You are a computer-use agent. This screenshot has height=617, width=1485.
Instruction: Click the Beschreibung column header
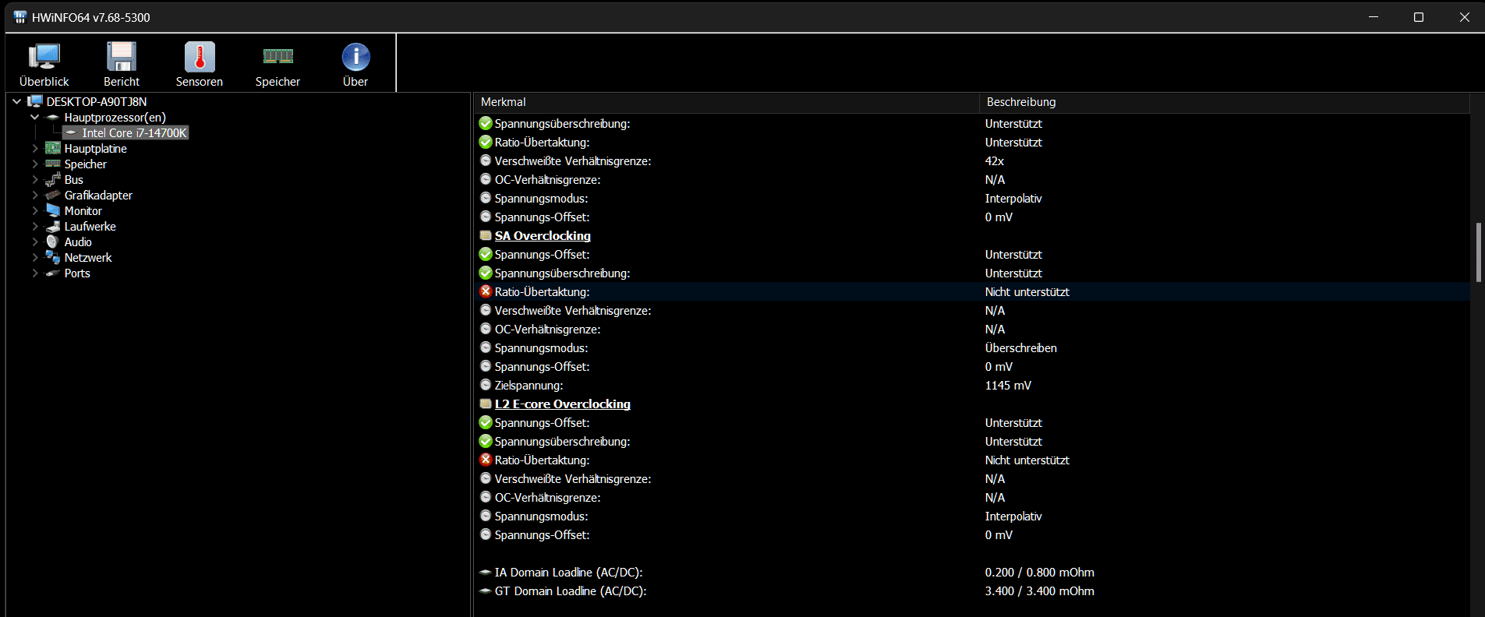[1224, 102]
